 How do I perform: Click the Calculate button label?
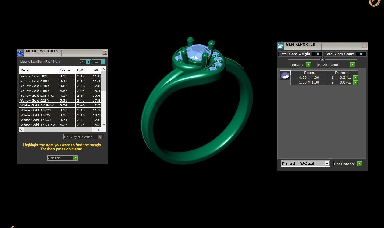[54, 158]
